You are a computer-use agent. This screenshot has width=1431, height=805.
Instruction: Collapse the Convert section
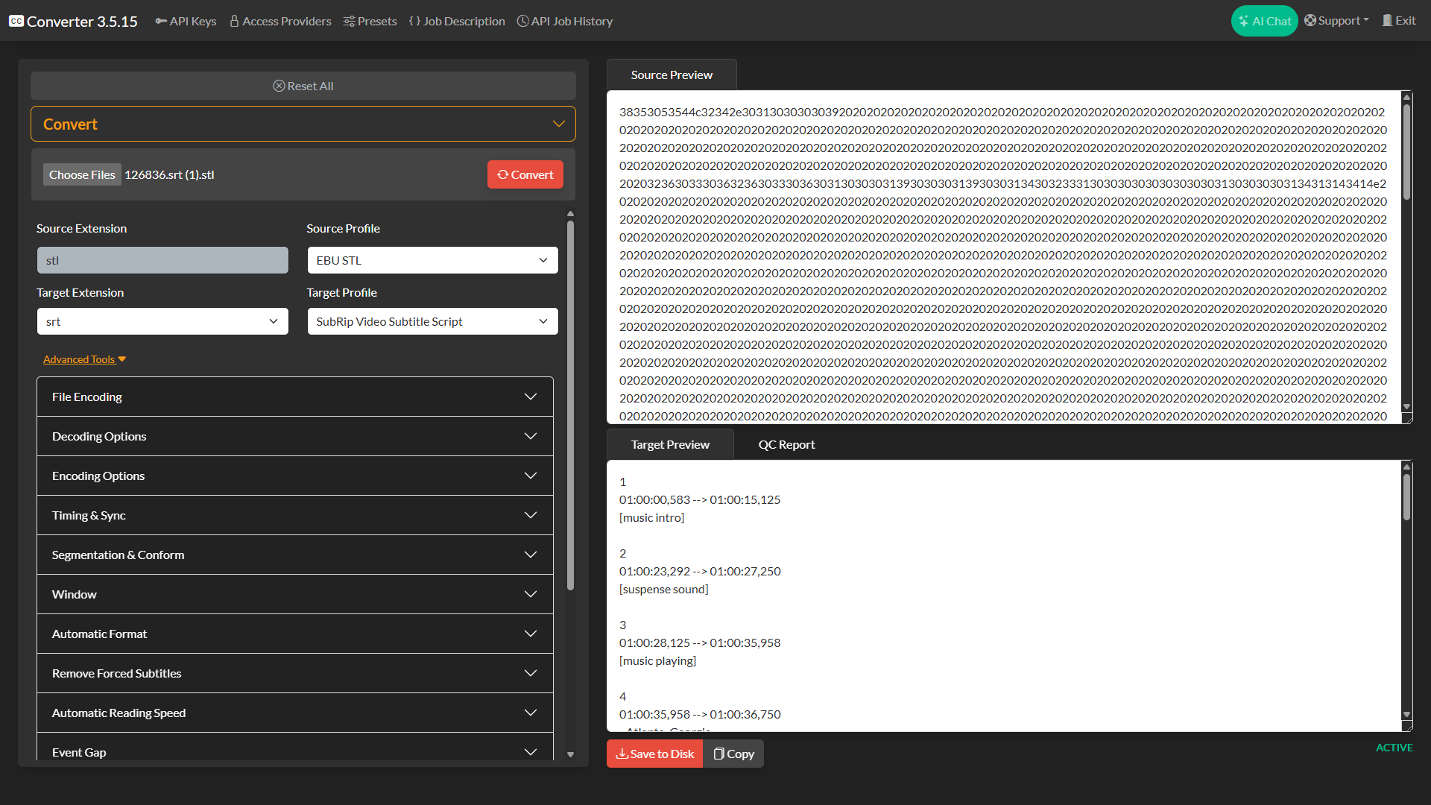(x=558, y=124)
